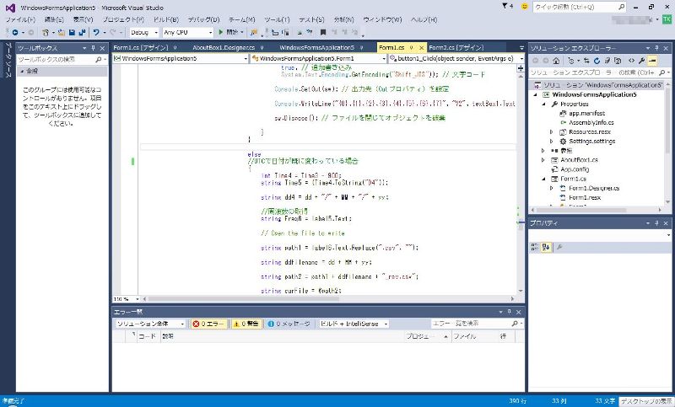This screenshot has height=407, width=675.
Task: Open the WindowsFormsApplication5.Form1 type dropdown
Action: [319, 58]
